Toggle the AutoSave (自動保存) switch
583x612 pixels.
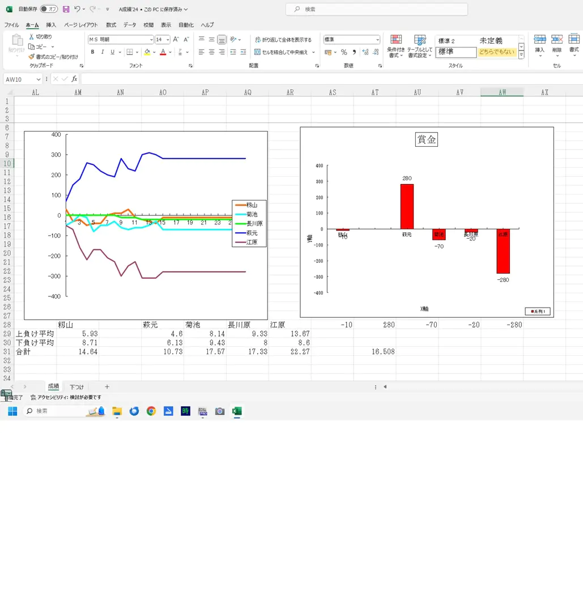coord(49,9)
